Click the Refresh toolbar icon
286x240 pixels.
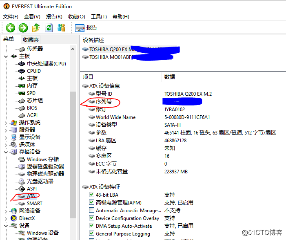[x=49, y=28]
